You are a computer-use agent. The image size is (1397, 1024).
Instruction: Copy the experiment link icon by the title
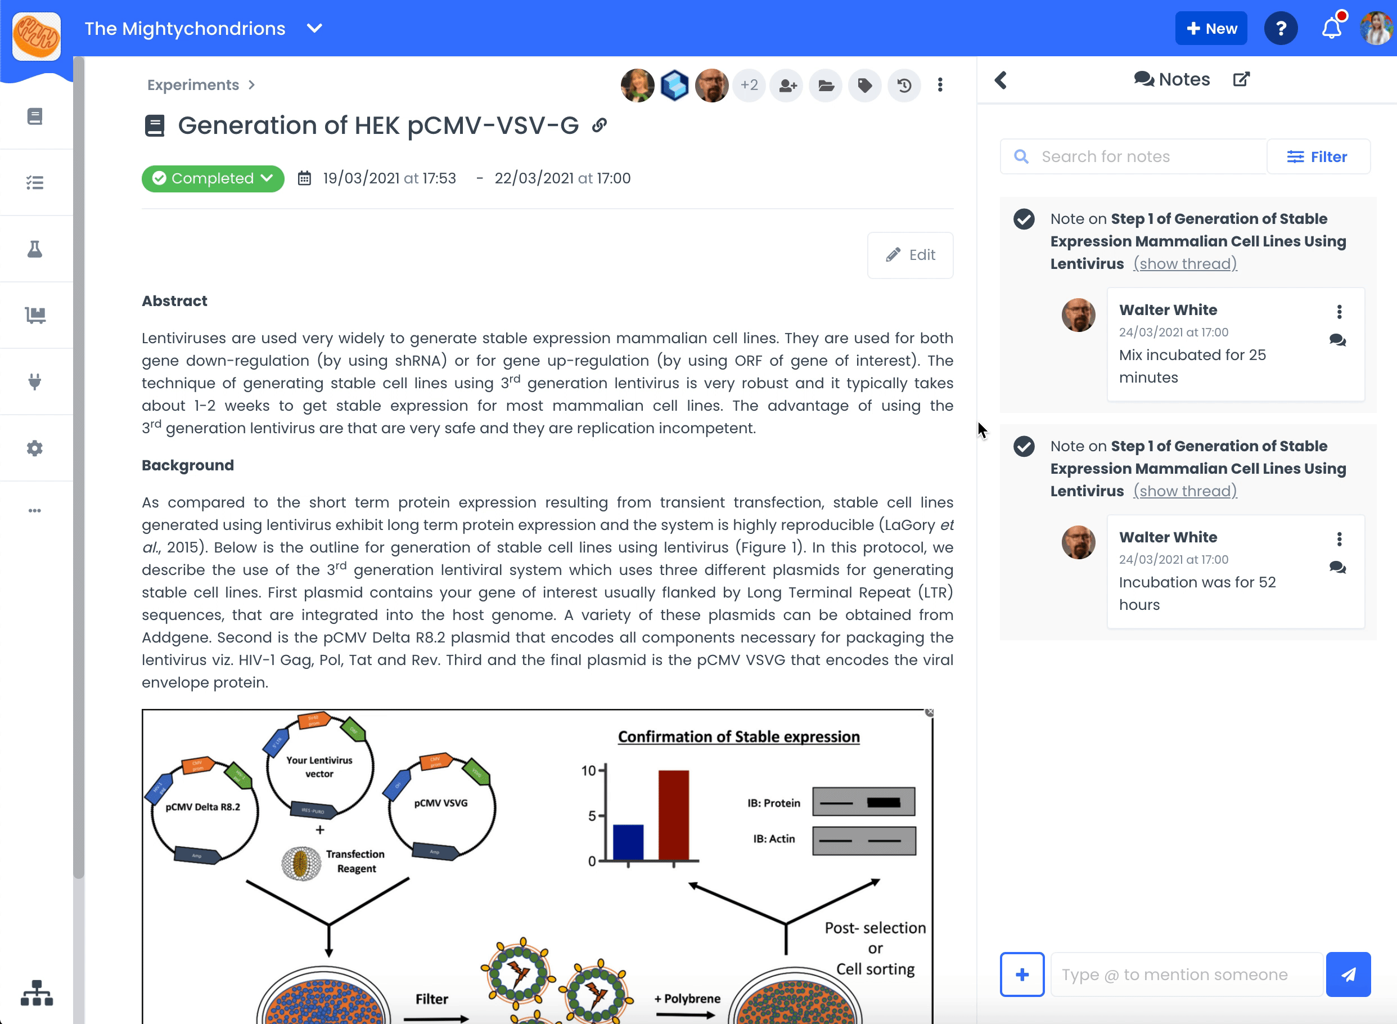pos(599,125)
